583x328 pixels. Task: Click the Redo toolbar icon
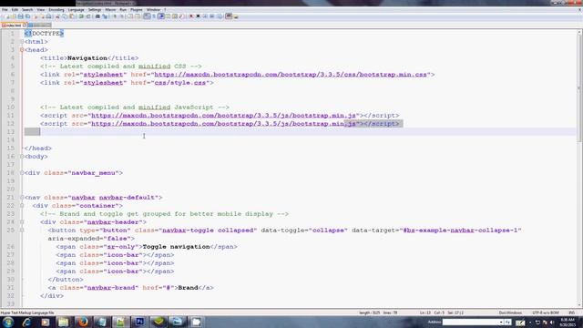pos(88,16)
